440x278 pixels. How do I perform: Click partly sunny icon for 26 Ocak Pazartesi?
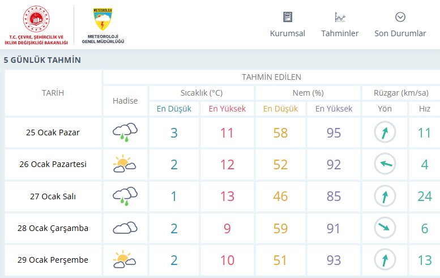click(x=125, y=165)
